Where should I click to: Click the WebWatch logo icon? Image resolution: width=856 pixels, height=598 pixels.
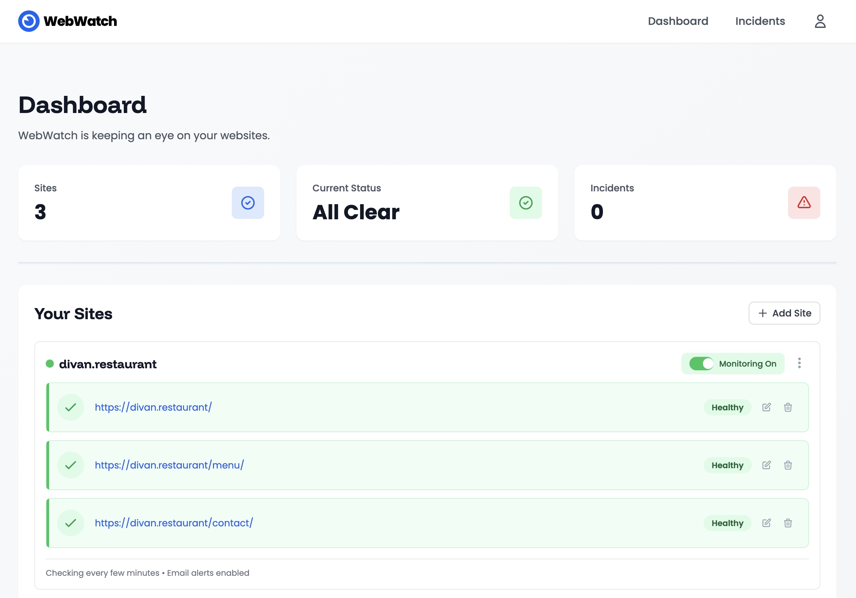point(29,21)
